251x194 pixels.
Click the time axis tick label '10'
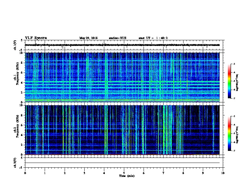click(x=223, y=173)
